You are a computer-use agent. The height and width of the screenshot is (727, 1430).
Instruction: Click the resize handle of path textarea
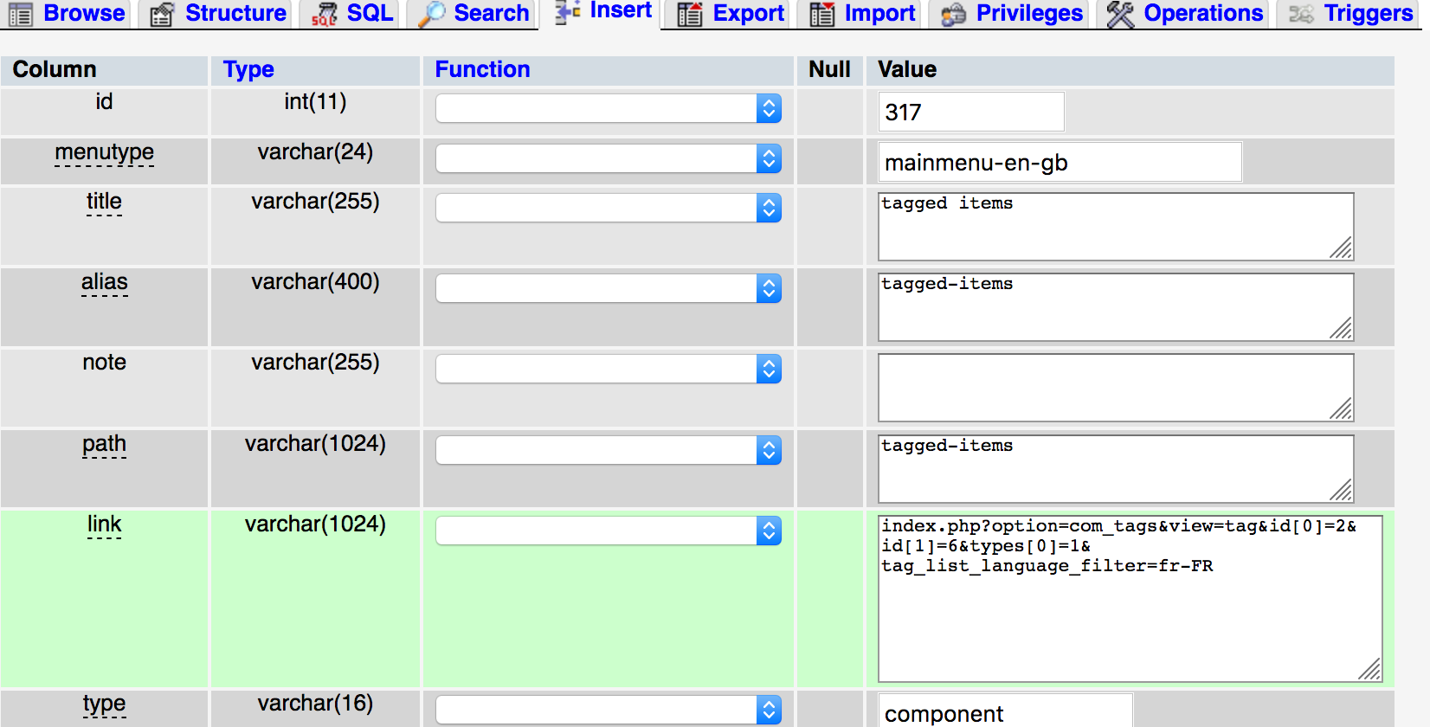pyautogui.click(x=1342, y=491)
